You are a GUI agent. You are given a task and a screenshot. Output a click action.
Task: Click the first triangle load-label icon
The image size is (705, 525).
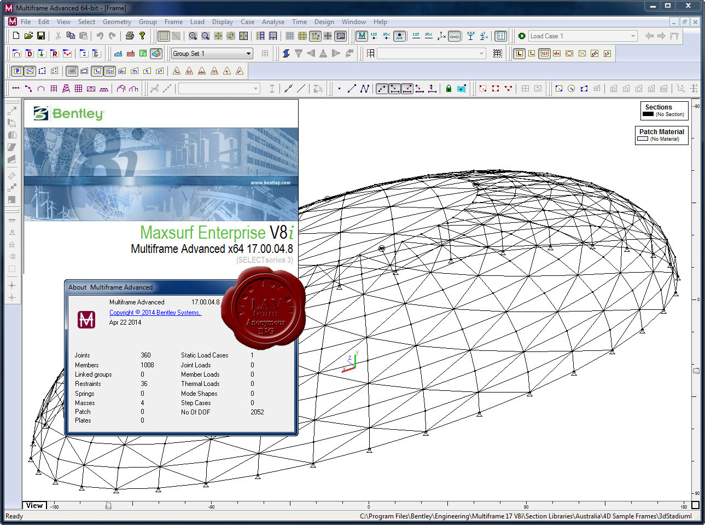[x=176, y=71]
